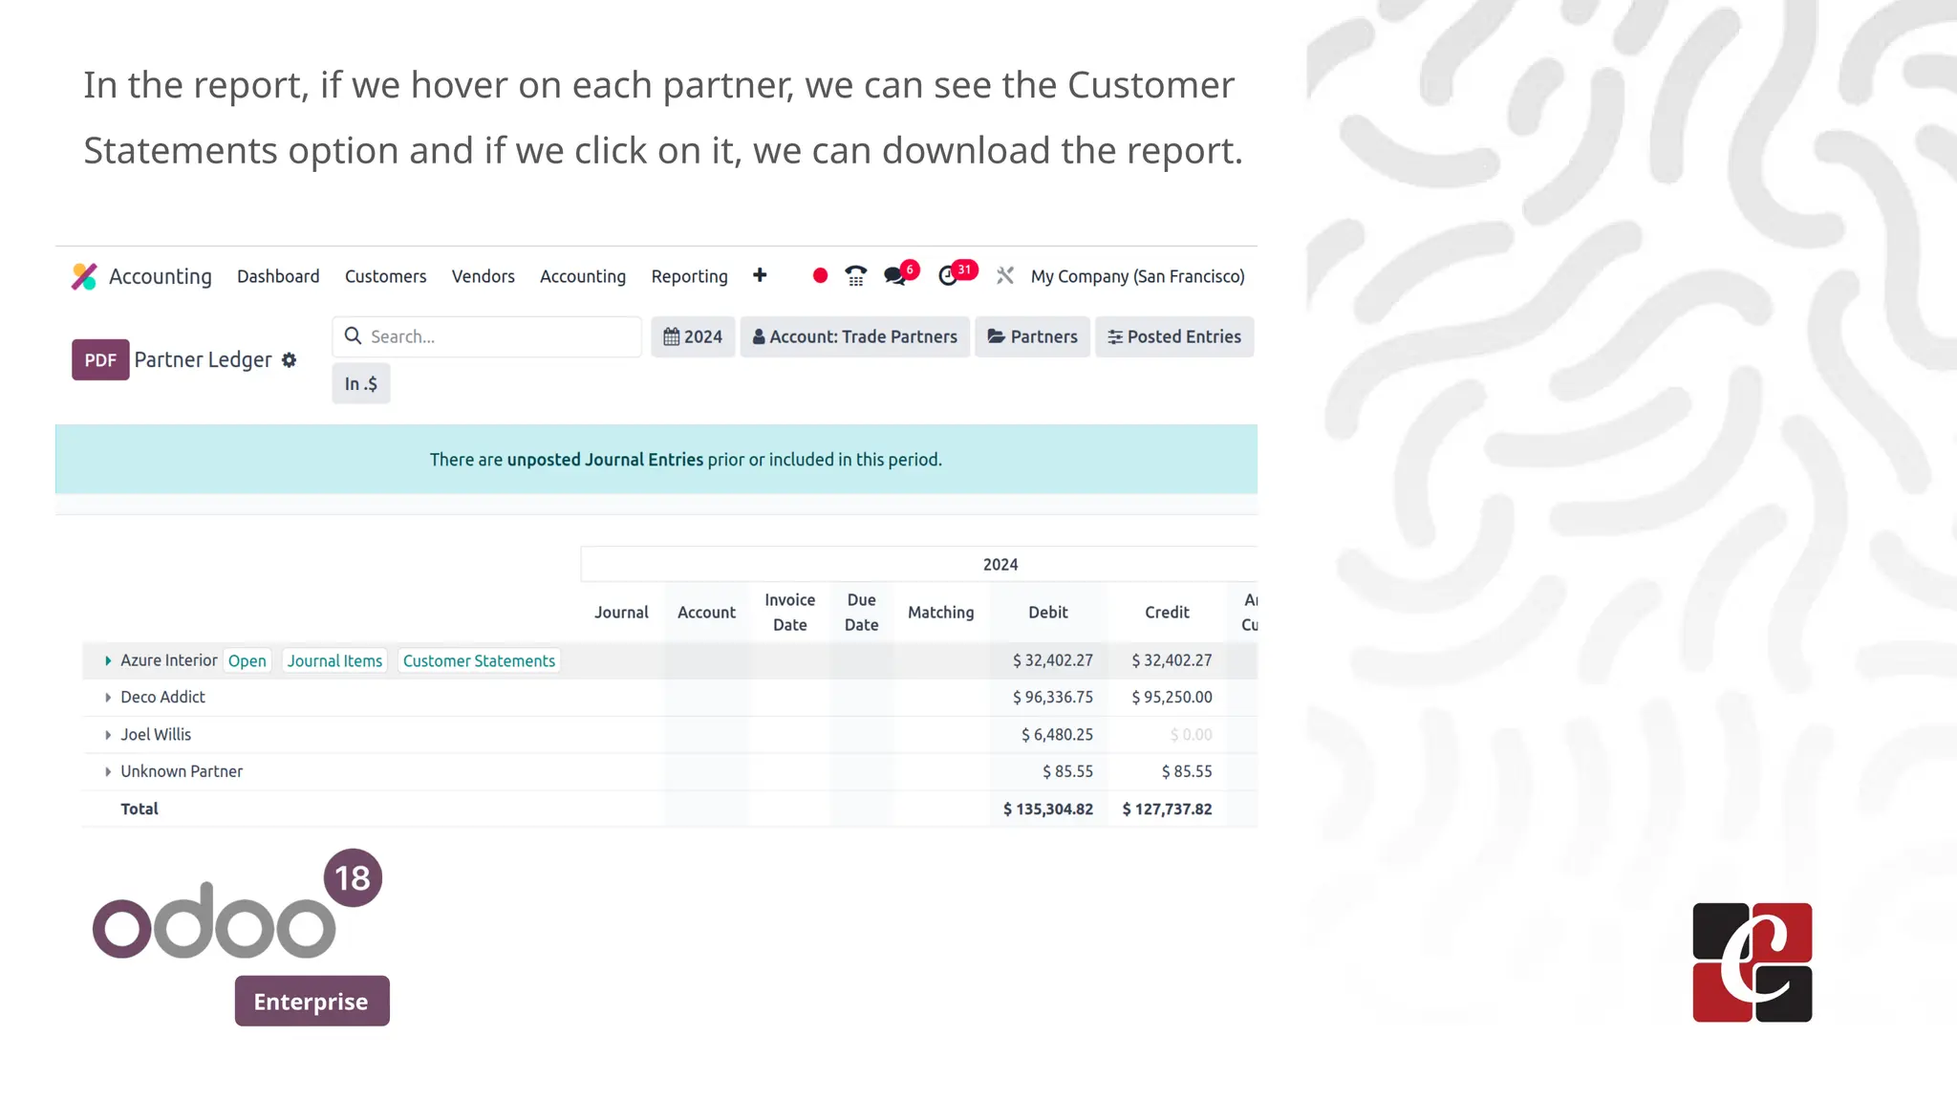Click Azure Interior debit $ 32,402.27
This screenshot has height=1101, width=1957.
click(1053, 660)
